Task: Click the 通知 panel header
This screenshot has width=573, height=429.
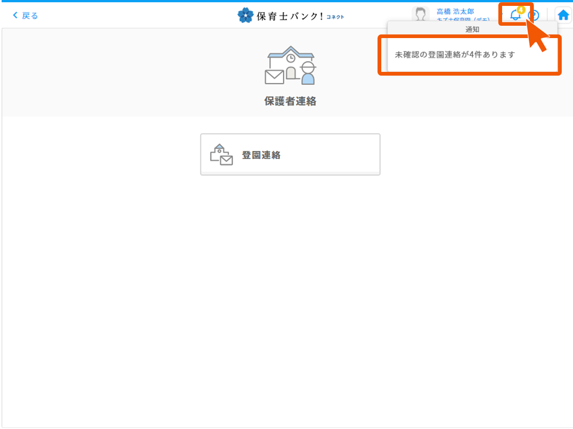Action: [x=472, y=29]
